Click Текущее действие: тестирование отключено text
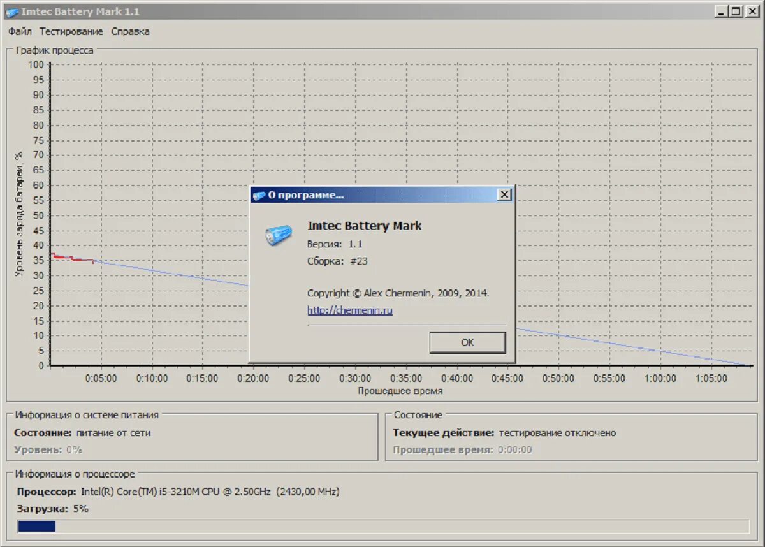The height and width of the screenshot is (547, 765). point(504,432)
